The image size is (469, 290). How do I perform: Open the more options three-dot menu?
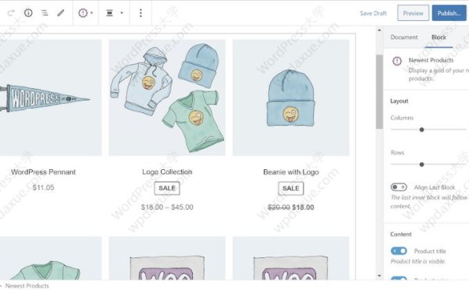coord(140,12)
